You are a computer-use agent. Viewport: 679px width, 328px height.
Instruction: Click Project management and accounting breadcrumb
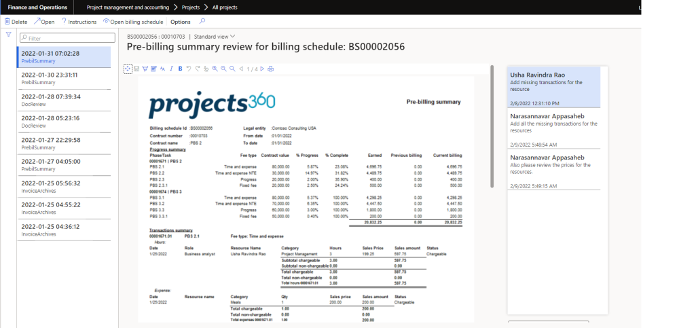[128, 7]
